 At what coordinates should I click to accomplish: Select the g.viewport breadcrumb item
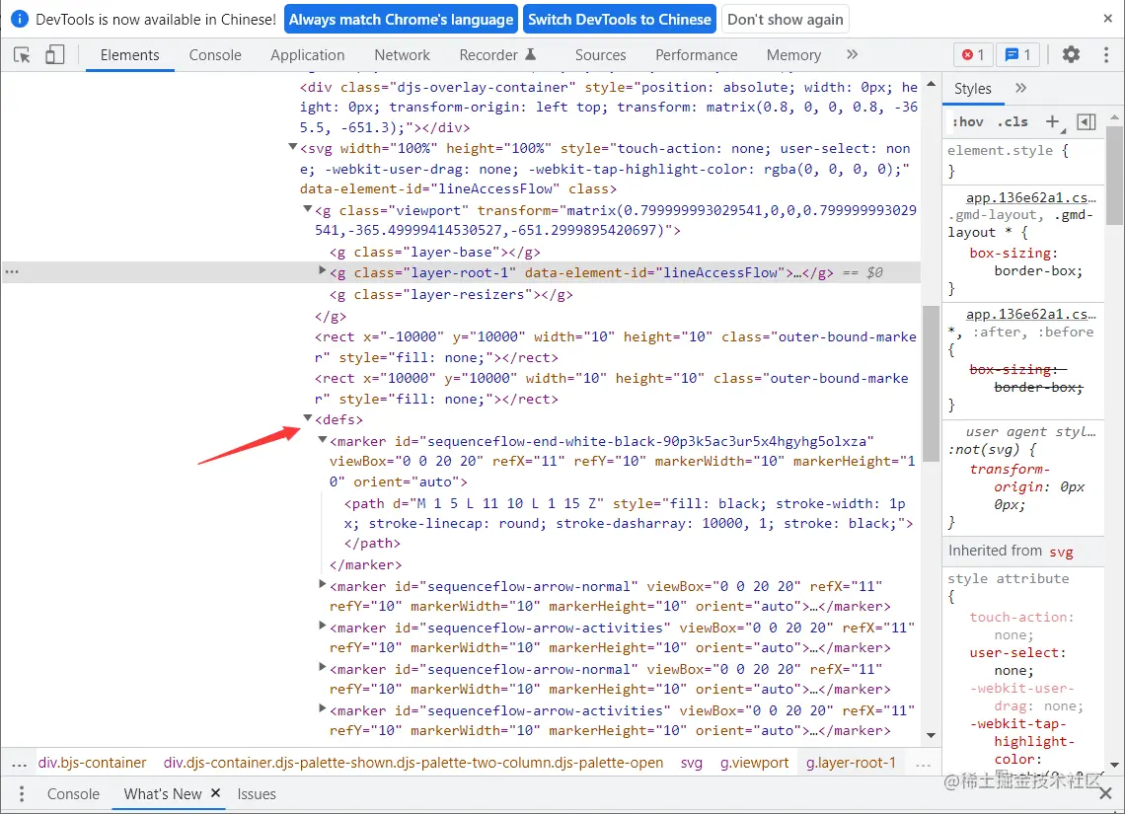point(754,763)
